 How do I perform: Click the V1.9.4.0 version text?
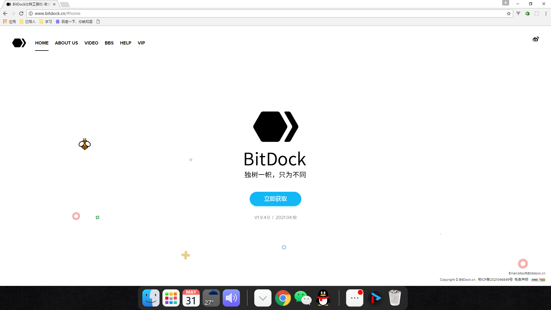(262, 218)
